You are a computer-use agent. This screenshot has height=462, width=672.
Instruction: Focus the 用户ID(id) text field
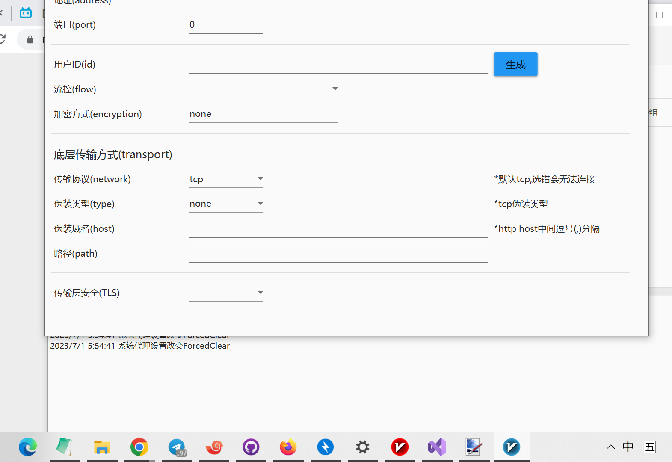point(338,65)
